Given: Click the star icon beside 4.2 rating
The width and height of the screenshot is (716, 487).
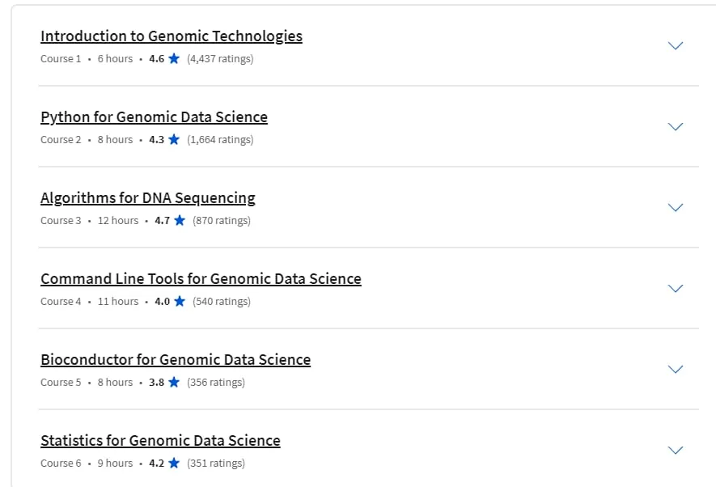Looking at the screenshot, I should [174, 463].
